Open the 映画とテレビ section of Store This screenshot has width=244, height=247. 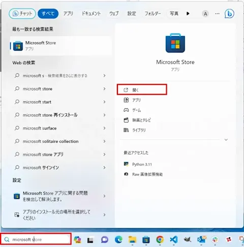tap(137, 120)
